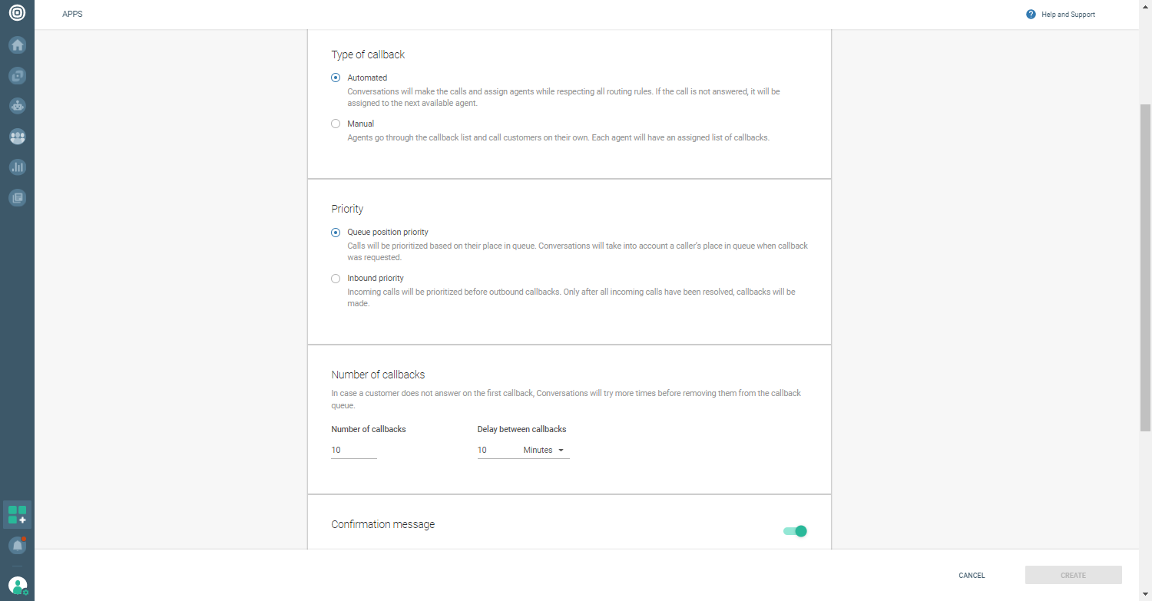
Task: Click the APPS header tab
Action: (72, 14)
